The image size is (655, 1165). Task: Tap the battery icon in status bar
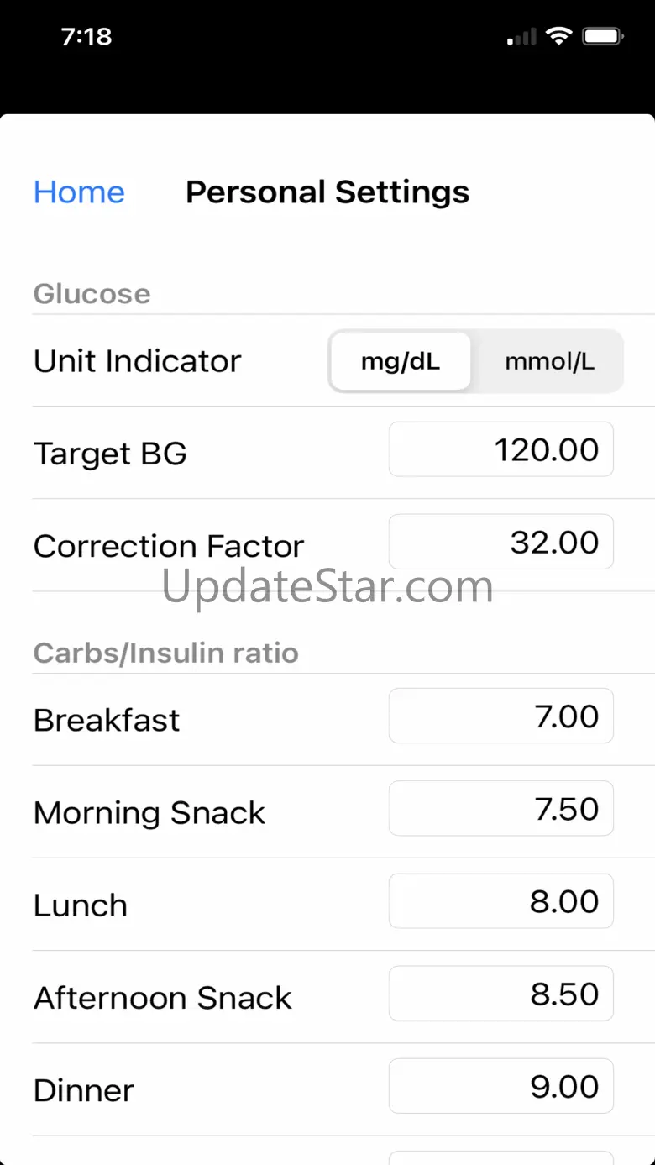pyautogui.click(x=601, y=36)
